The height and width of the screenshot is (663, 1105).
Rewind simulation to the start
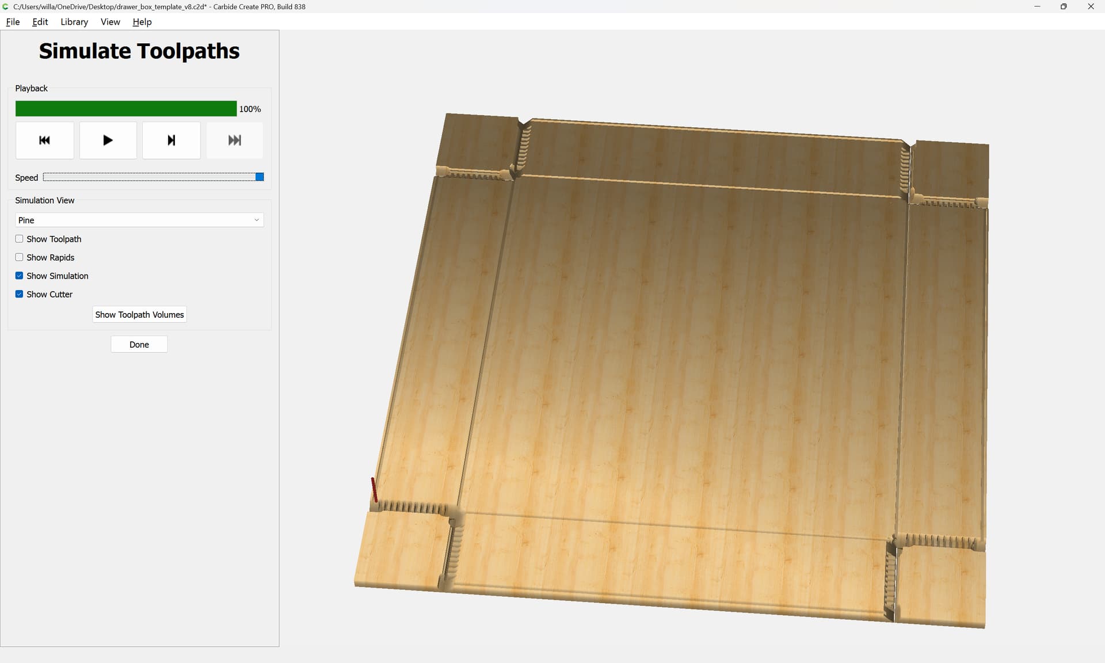[44, 140]
